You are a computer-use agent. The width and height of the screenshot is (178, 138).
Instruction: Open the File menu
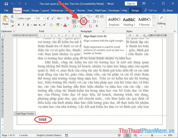point(6,11)
